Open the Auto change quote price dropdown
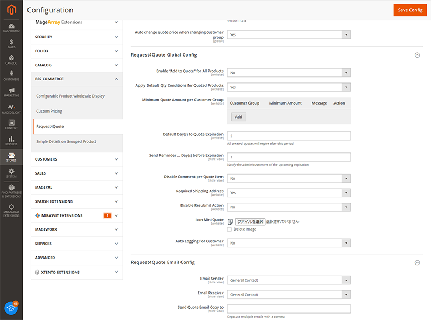 pyautogui.click(x=289, y=34)
